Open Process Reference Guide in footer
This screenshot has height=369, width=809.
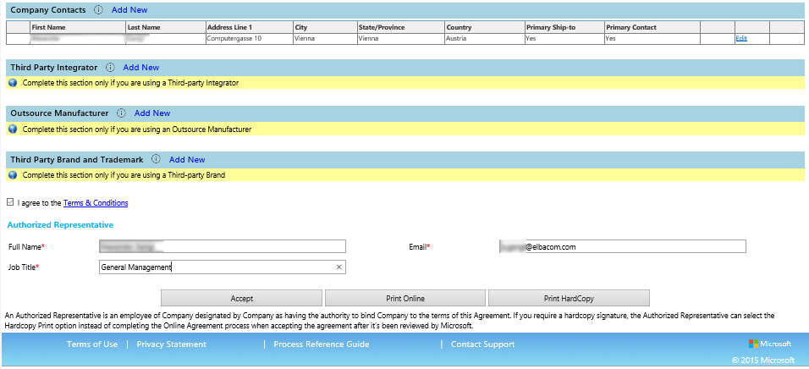[321, 344]
